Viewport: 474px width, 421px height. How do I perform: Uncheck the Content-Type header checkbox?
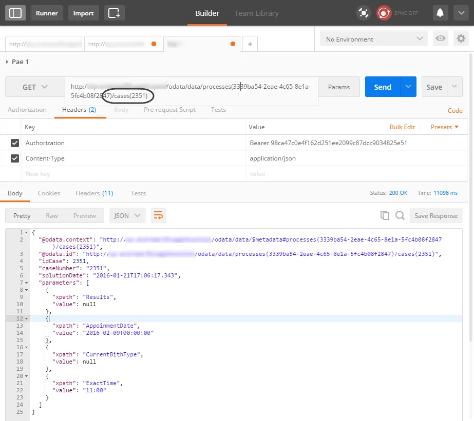15,158
